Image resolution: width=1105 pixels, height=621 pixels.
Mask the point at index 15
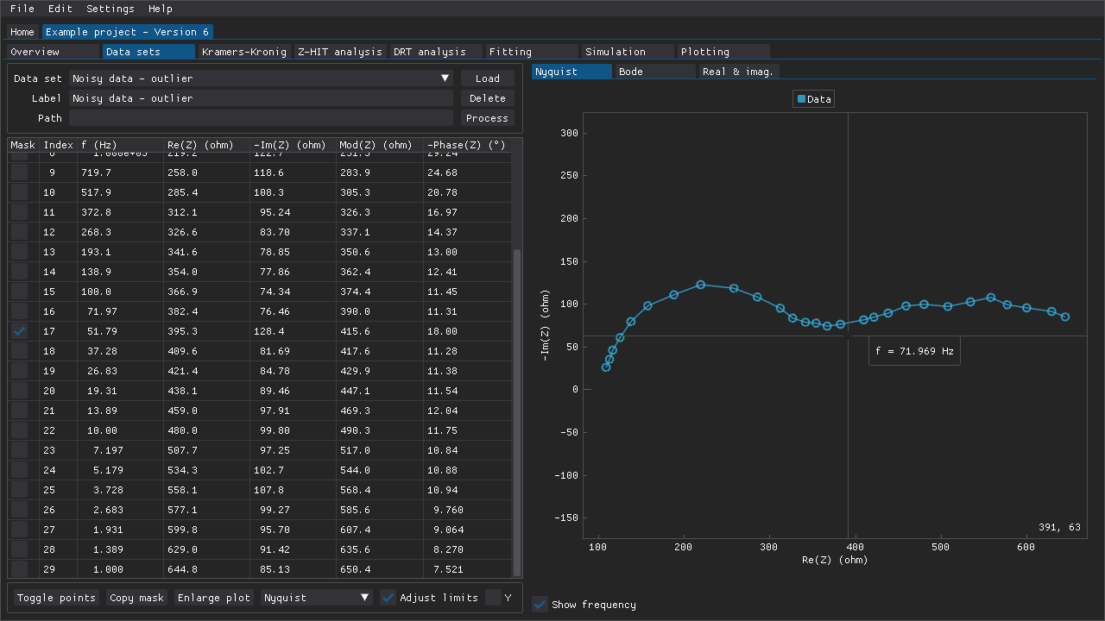(20, 292)
